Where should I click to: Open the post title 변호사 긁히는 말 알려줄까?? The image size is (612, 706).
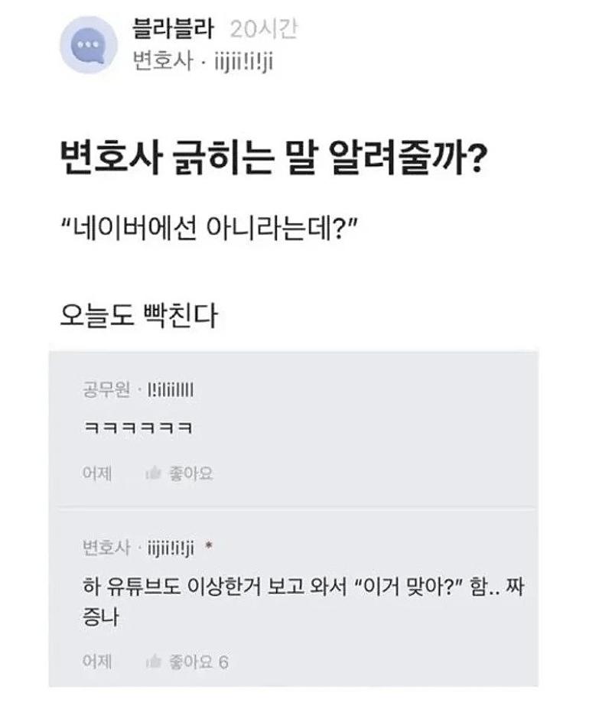click(271, 163)
